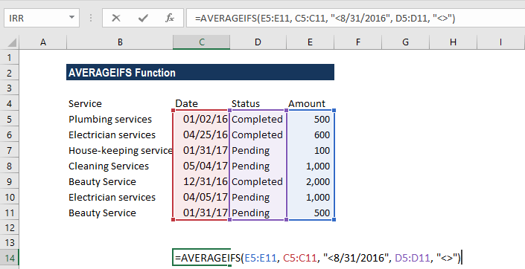Cancel the formula entry with the X icon
Screen dimensions: 525x269
[x=116, y=18]
